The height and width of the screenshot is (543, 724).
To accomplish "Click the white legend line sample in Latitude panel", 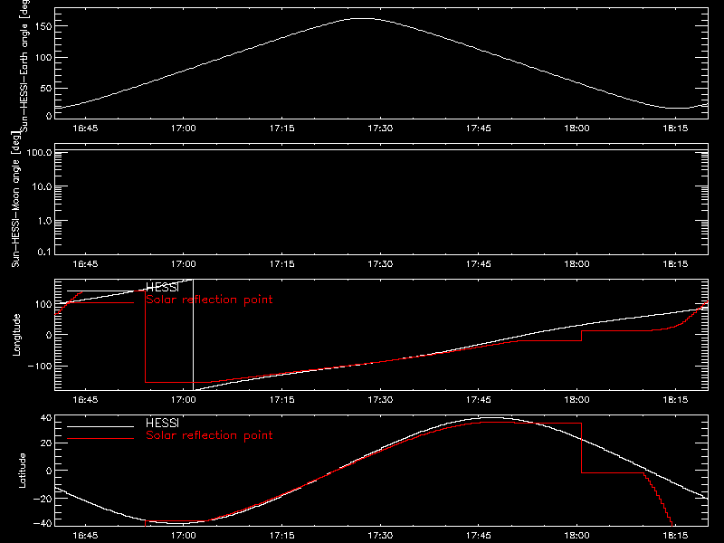I will coord(100,426).
